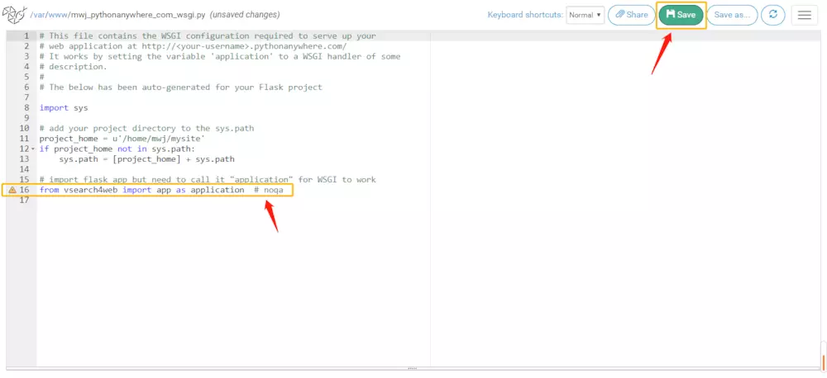Click the comment containing pythonanywhere.com URL
This screenshot has height=378, width=827.
[x=193, y=46]
